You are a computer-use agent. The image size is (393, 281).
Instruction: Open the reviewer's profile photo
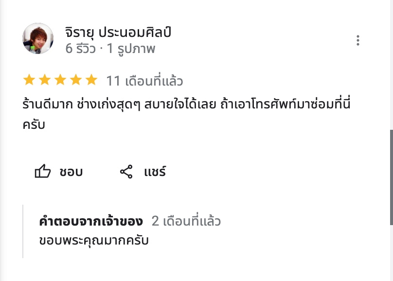[38, 38]
